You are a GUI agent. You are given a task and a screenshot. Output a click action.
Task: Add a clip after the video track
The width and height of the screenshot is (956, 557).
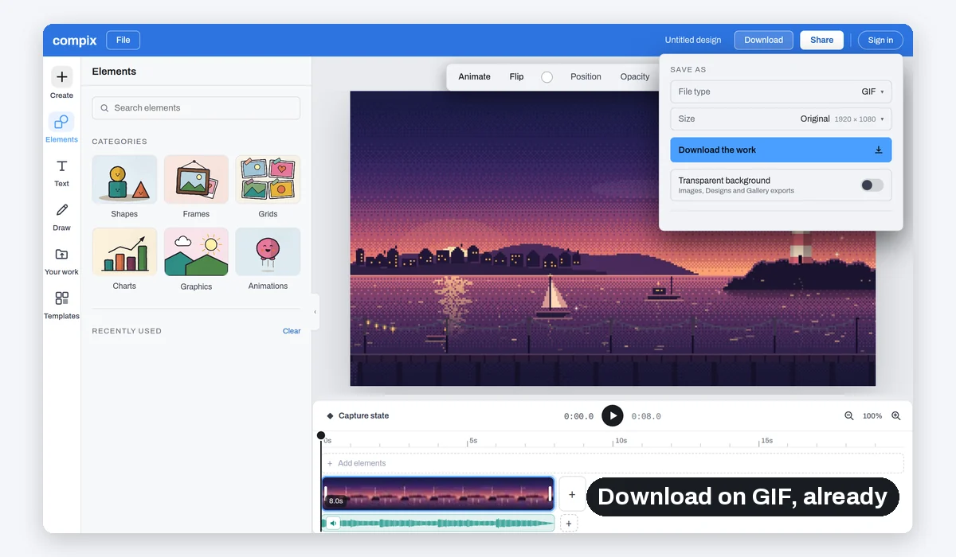(572, 494)
